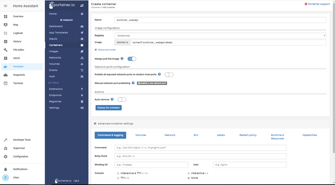Toggle Portainer sidebar with arrows icon
Viewport: 335px width, 185px height.
[82, 6]
